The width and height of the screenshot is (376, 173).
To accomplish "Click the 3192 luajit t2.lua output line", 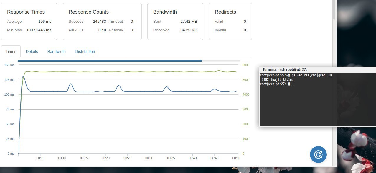I will click(277, 80).
